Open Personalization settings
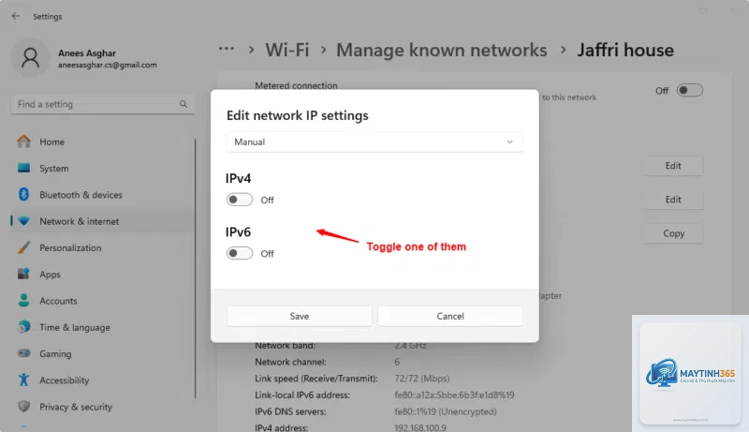749x432 pixels. (103, 248)
